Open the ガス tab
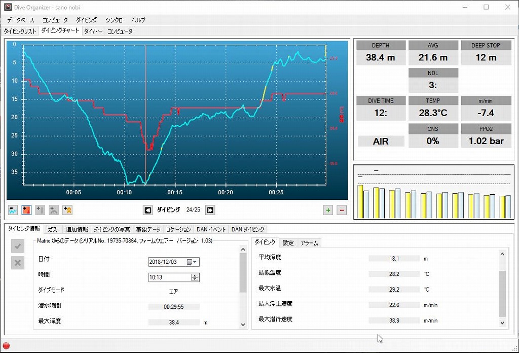This screenshot has height=353, width=519. (x=52, y=229)
